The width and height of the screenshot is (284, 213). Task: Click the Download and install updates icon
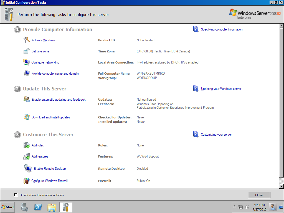(x=26, y=117)
